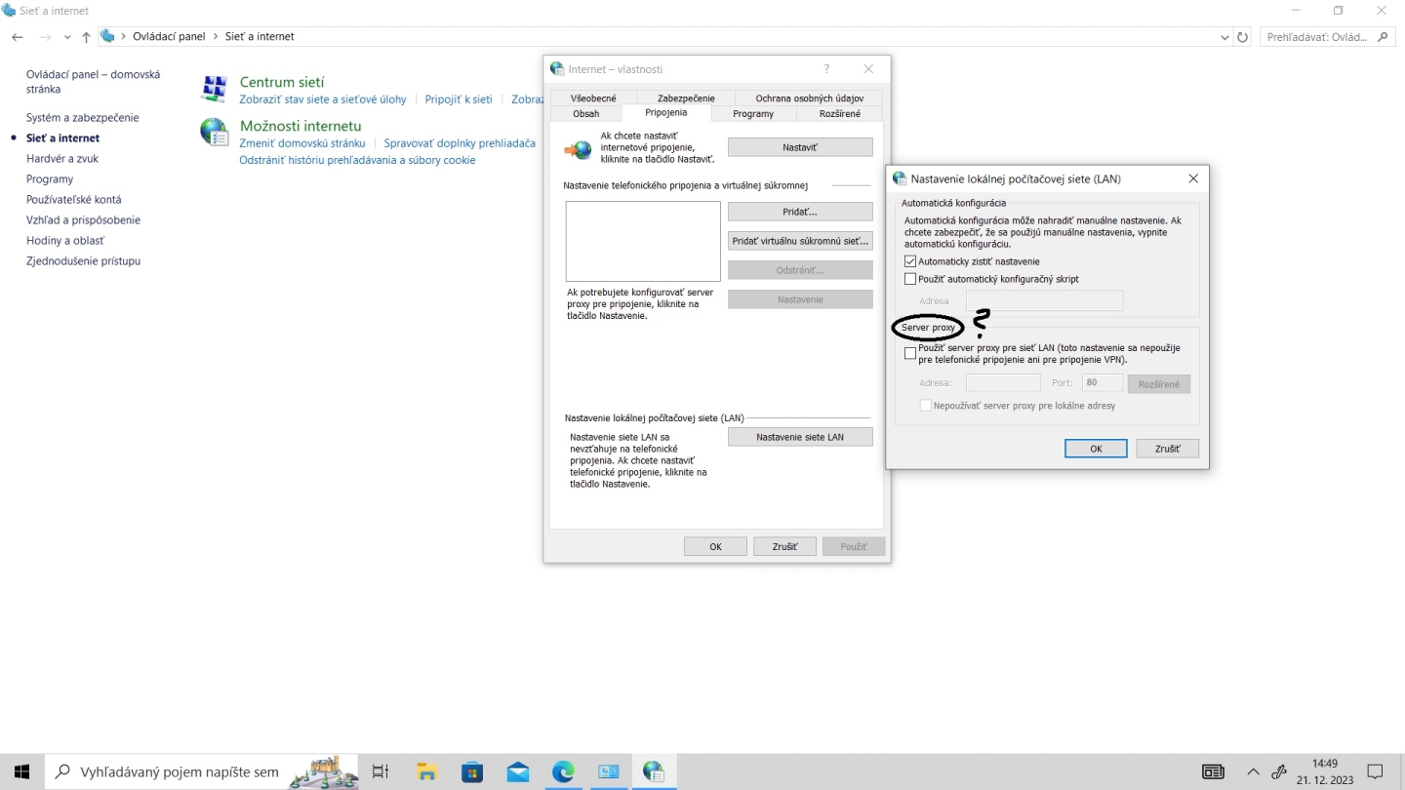This screenshot has height=790, width=1405.
Task: Open Pripojiť k sieti link
Action: point(459,99)
